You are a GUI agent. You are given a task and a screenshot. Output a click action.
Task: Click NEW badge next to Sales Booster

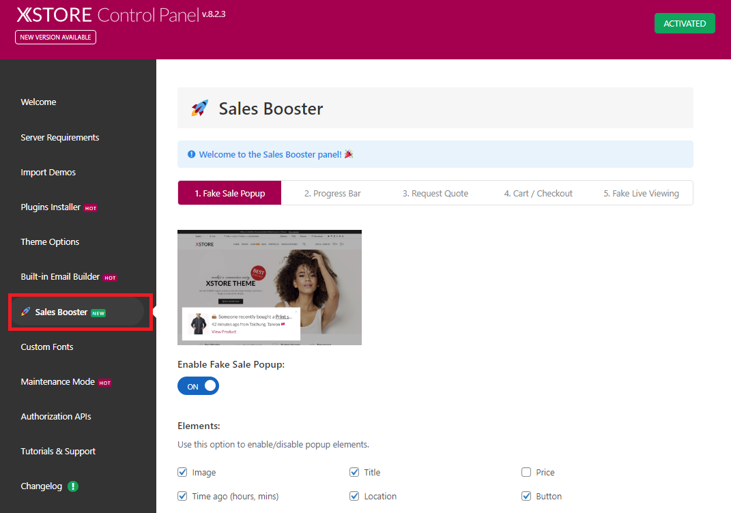click(x=98, y=313)
